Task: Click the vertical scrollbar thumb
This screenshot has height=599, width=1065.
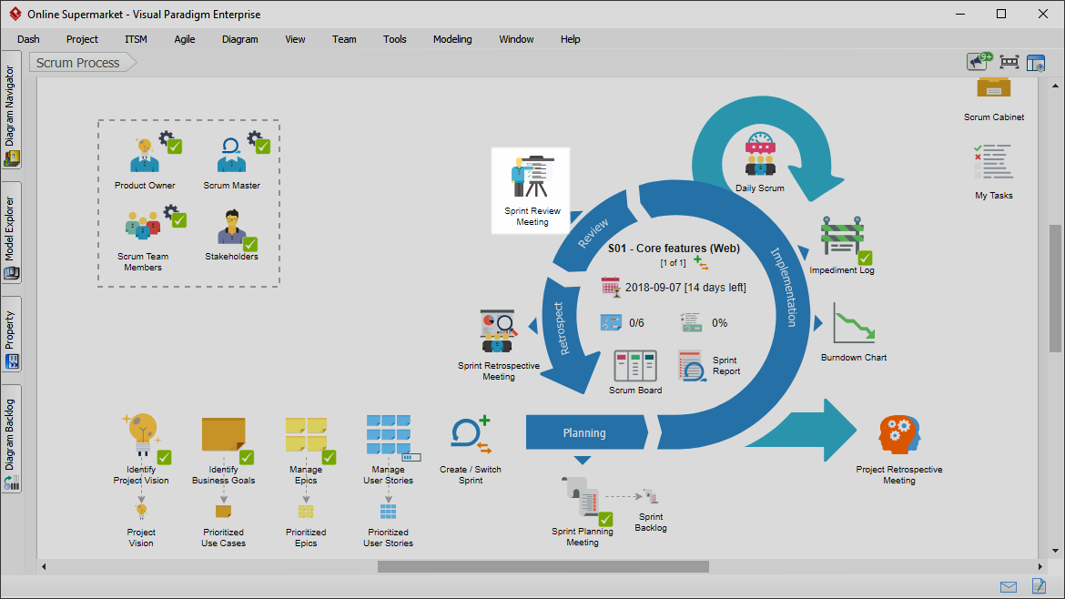Action: coord(1055,289)
